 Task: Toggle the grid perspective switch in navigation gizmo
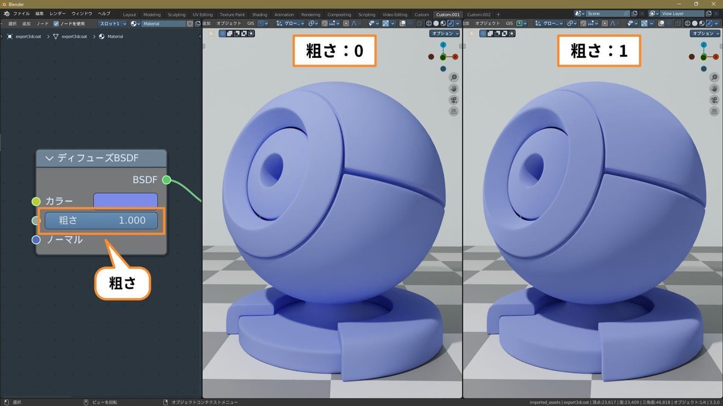coord(453,111)
